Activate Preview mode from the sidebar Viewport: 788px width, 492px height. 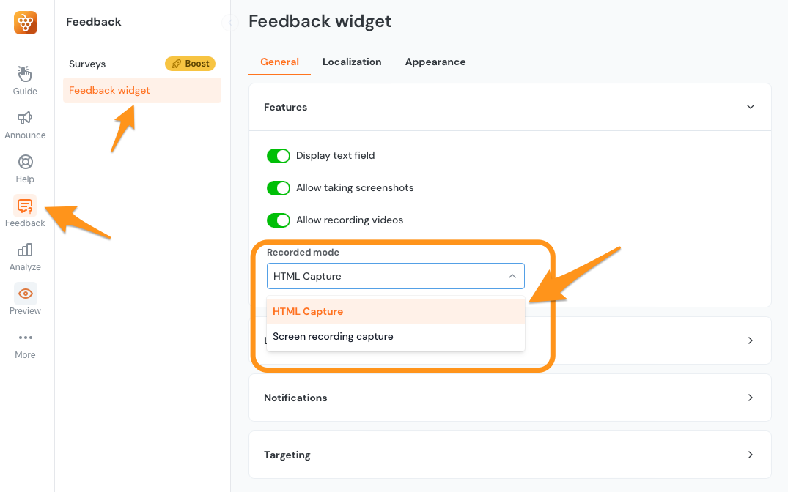[24, 299]
